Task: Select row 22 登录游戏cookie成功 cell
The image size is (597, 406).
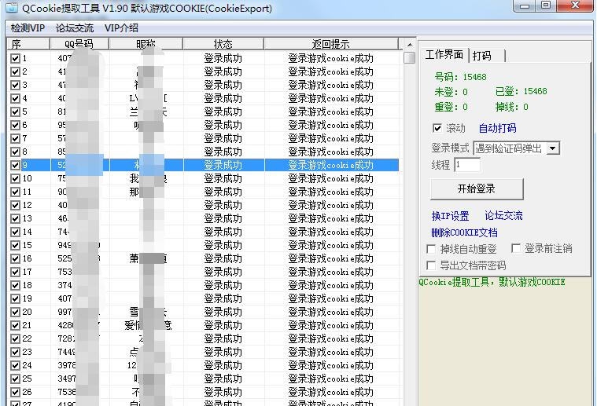Action: coord(331,338)
